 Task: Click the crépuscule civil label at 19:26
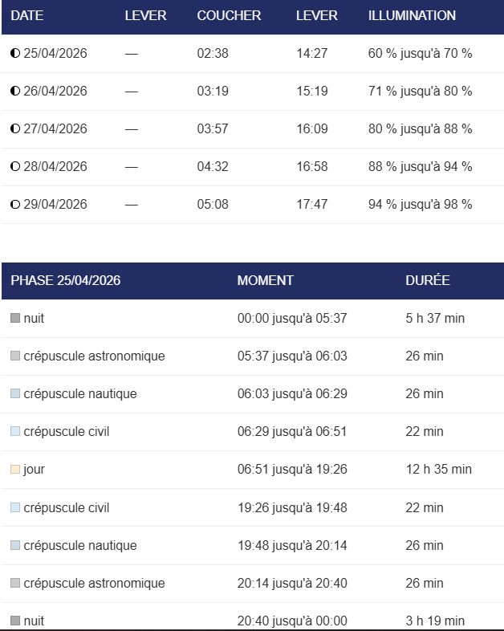click(67, 508)
